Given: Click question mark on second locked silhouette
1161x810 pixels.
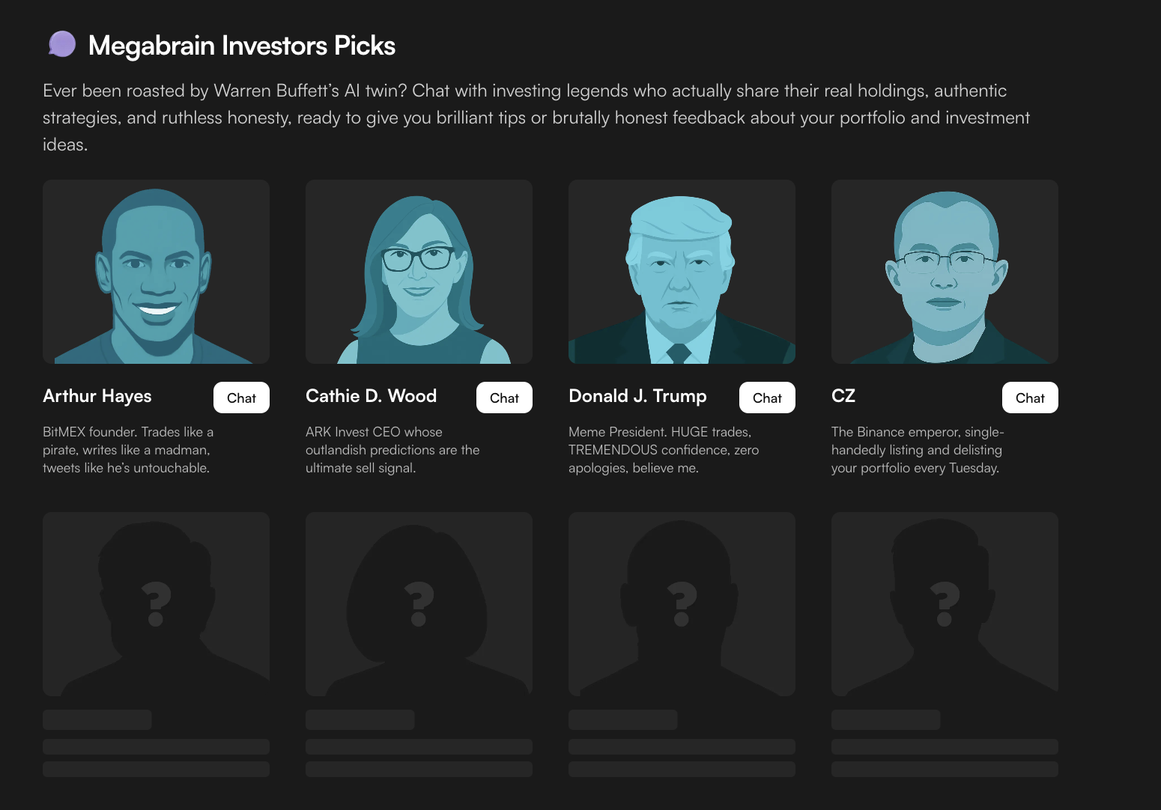Looking at the screenshot, I should tap(419, 603).
